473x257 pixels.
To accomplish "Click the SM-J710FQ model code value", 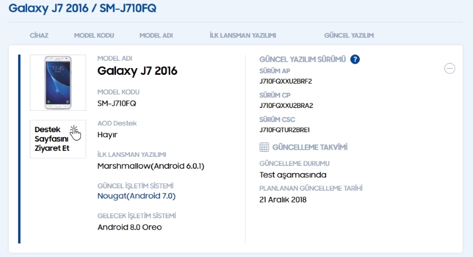I will pos(117,103).
